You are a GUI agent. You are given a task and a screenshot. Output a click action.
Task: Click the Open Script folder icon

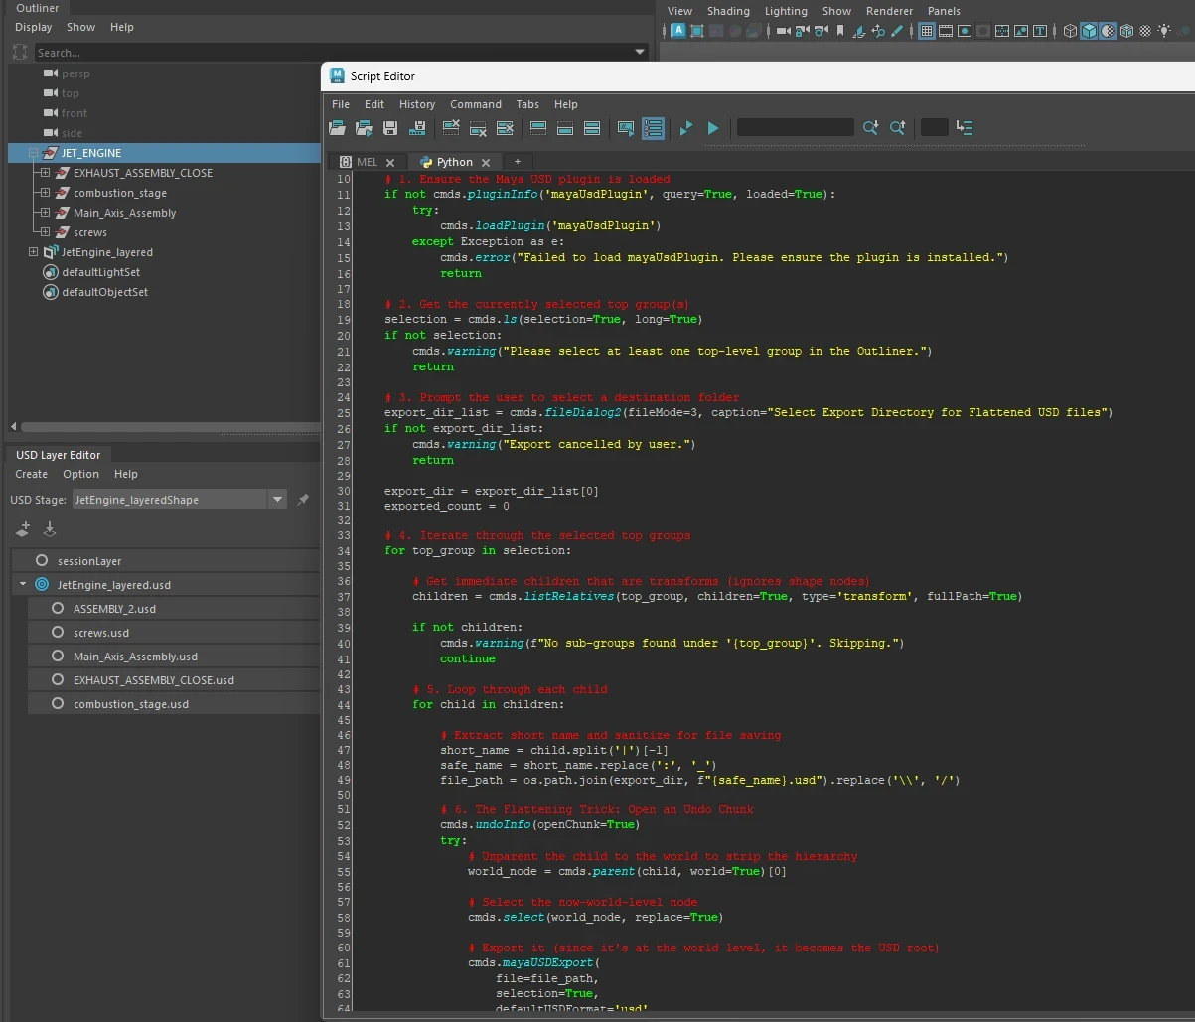(338, 128)
